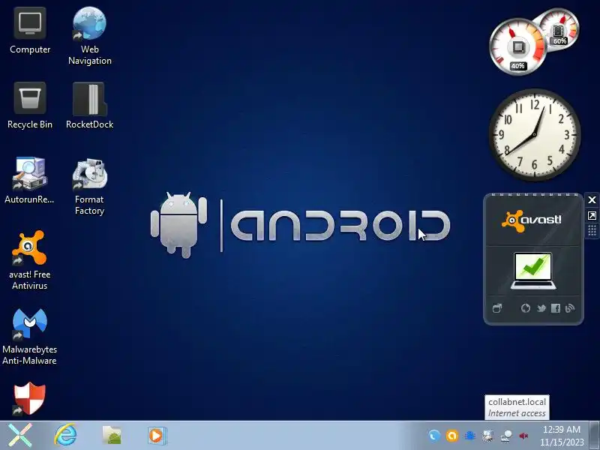
Task: Toggle the muted volume tray icon
Action: coord(523,436)
